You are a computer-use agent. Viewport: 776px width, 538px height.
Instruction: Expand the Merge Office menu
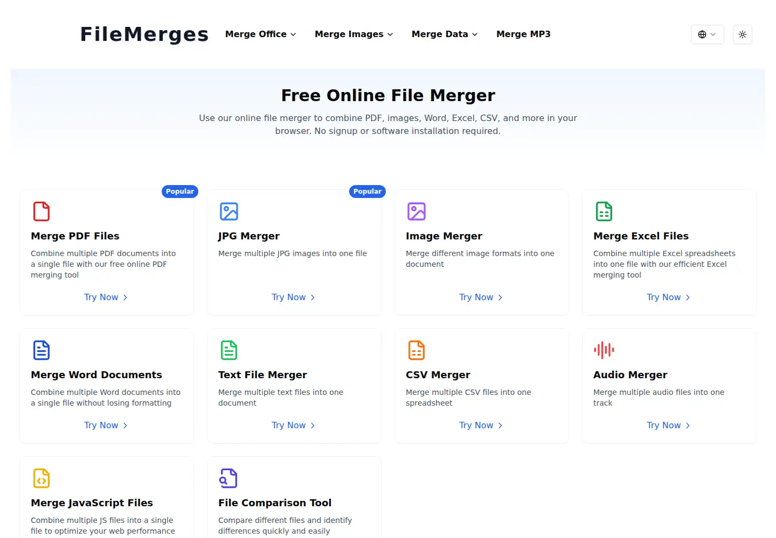pos(261,34)
